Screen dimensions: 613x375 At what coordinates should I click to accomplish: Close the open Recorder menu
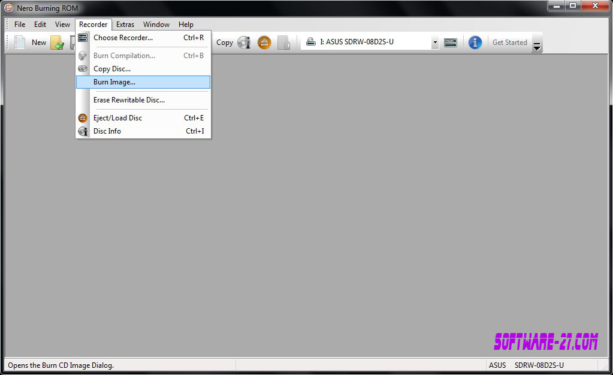pos(93,24)
